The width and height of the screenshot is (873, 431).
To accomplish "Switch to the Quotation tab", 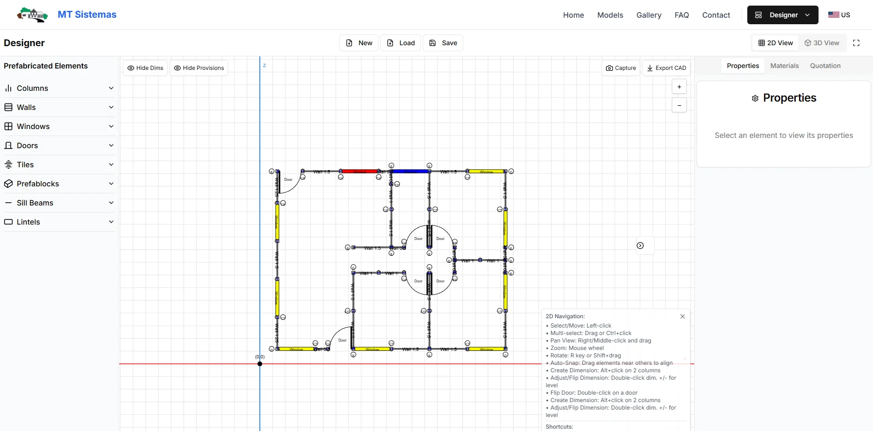I will (x=825, y=66).
